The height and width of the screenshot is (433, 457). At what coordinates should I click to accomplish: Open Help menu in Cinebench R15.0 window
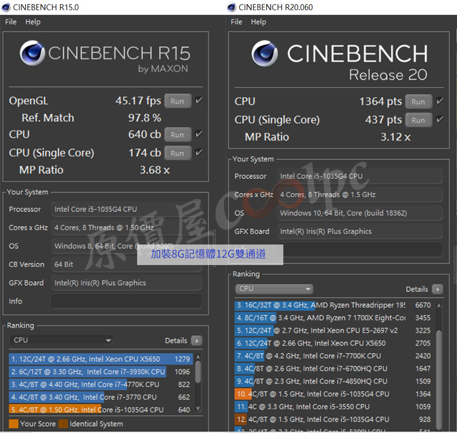(33, 22)
